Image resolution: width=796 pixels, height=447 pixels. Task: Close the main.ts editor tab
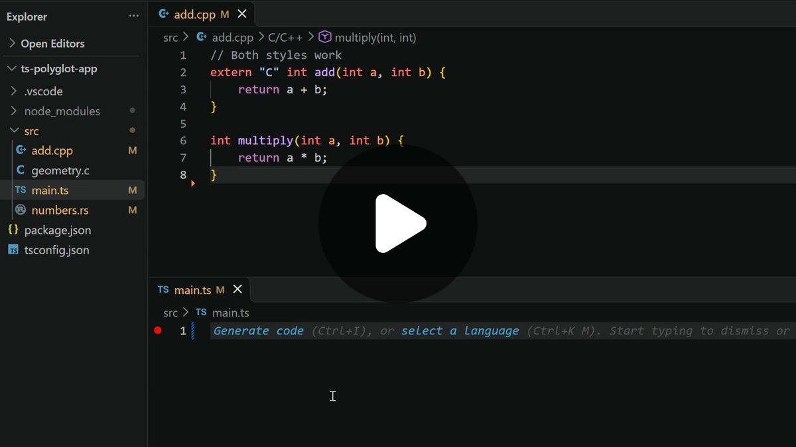pyautogui.click(x=237, y=290)
